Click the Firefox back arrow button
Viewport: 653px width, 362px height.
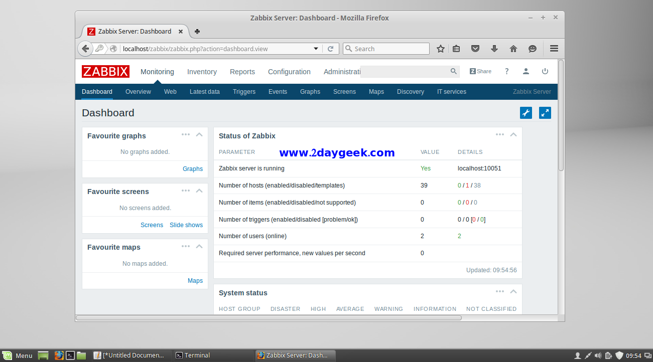click(85, 49)
